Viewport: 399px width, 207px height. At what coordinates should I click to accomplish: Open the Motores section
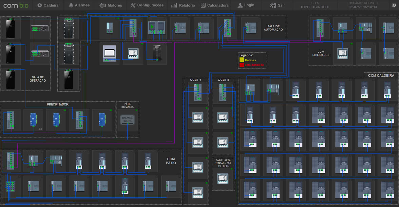(x=111, y=5)
